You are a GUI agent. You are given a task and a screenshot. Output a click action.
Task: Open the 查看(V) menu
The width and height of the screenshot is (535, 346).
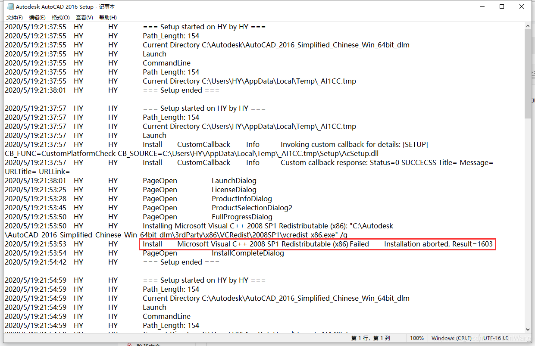(84, 17)
